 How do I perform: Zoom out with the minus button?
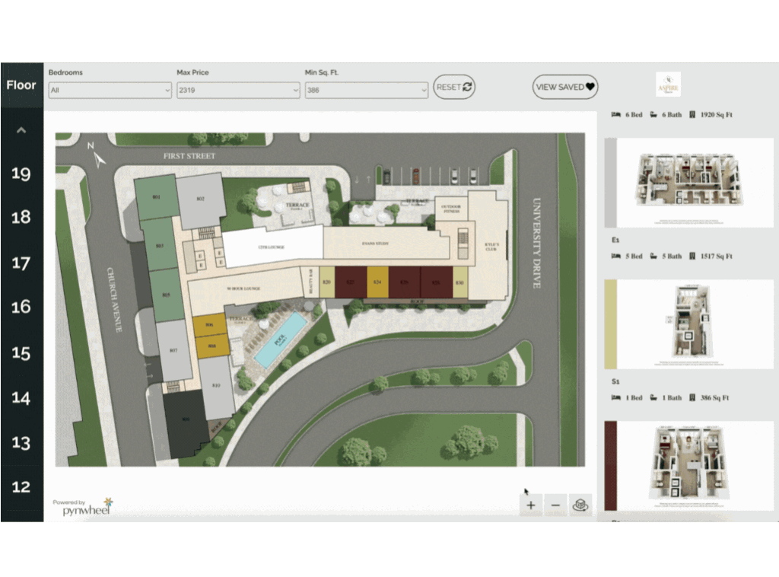555,505
